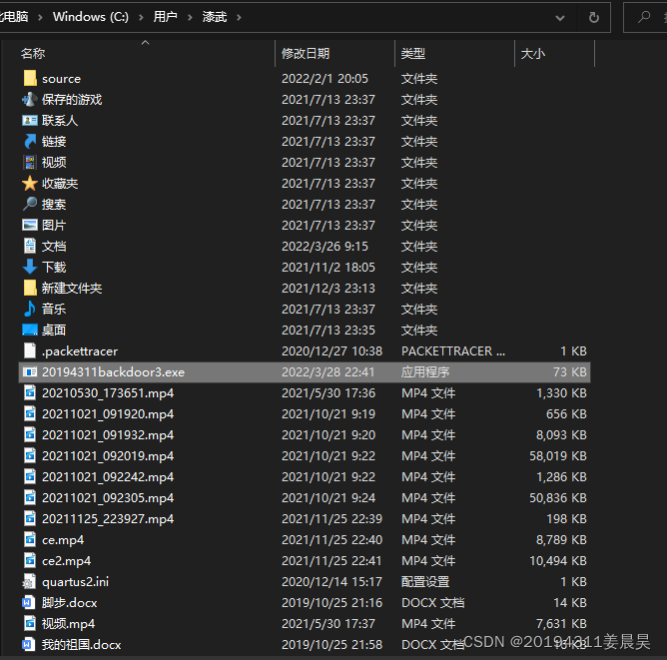Click the 桌面 desktop icon
The width and height of the screenshot is (667, 660).
[x=30, y=330]
